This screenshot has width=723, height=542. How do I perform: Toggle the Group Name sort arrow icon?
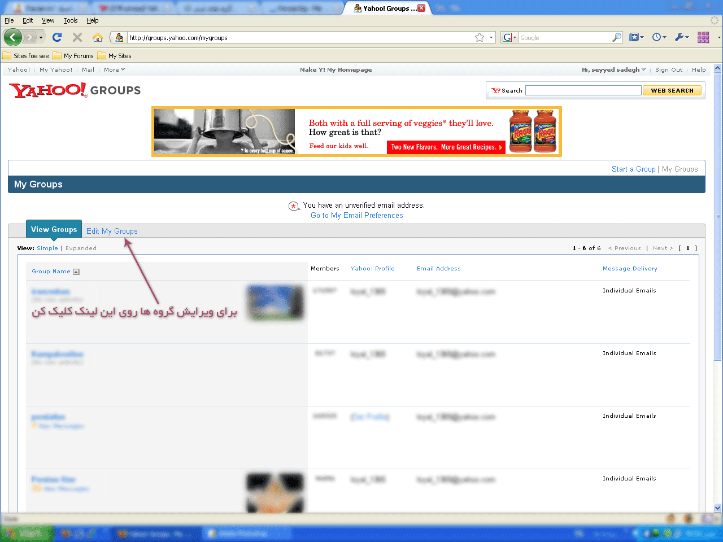coord(76,272)
